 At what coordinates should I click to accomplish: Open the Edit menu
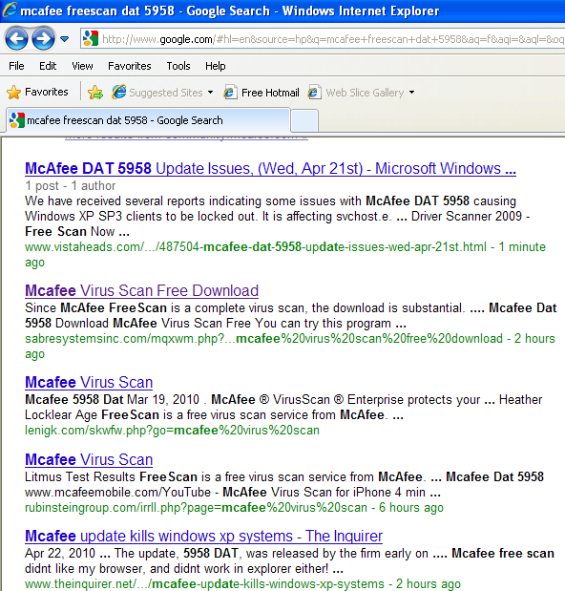pos(48,66)
